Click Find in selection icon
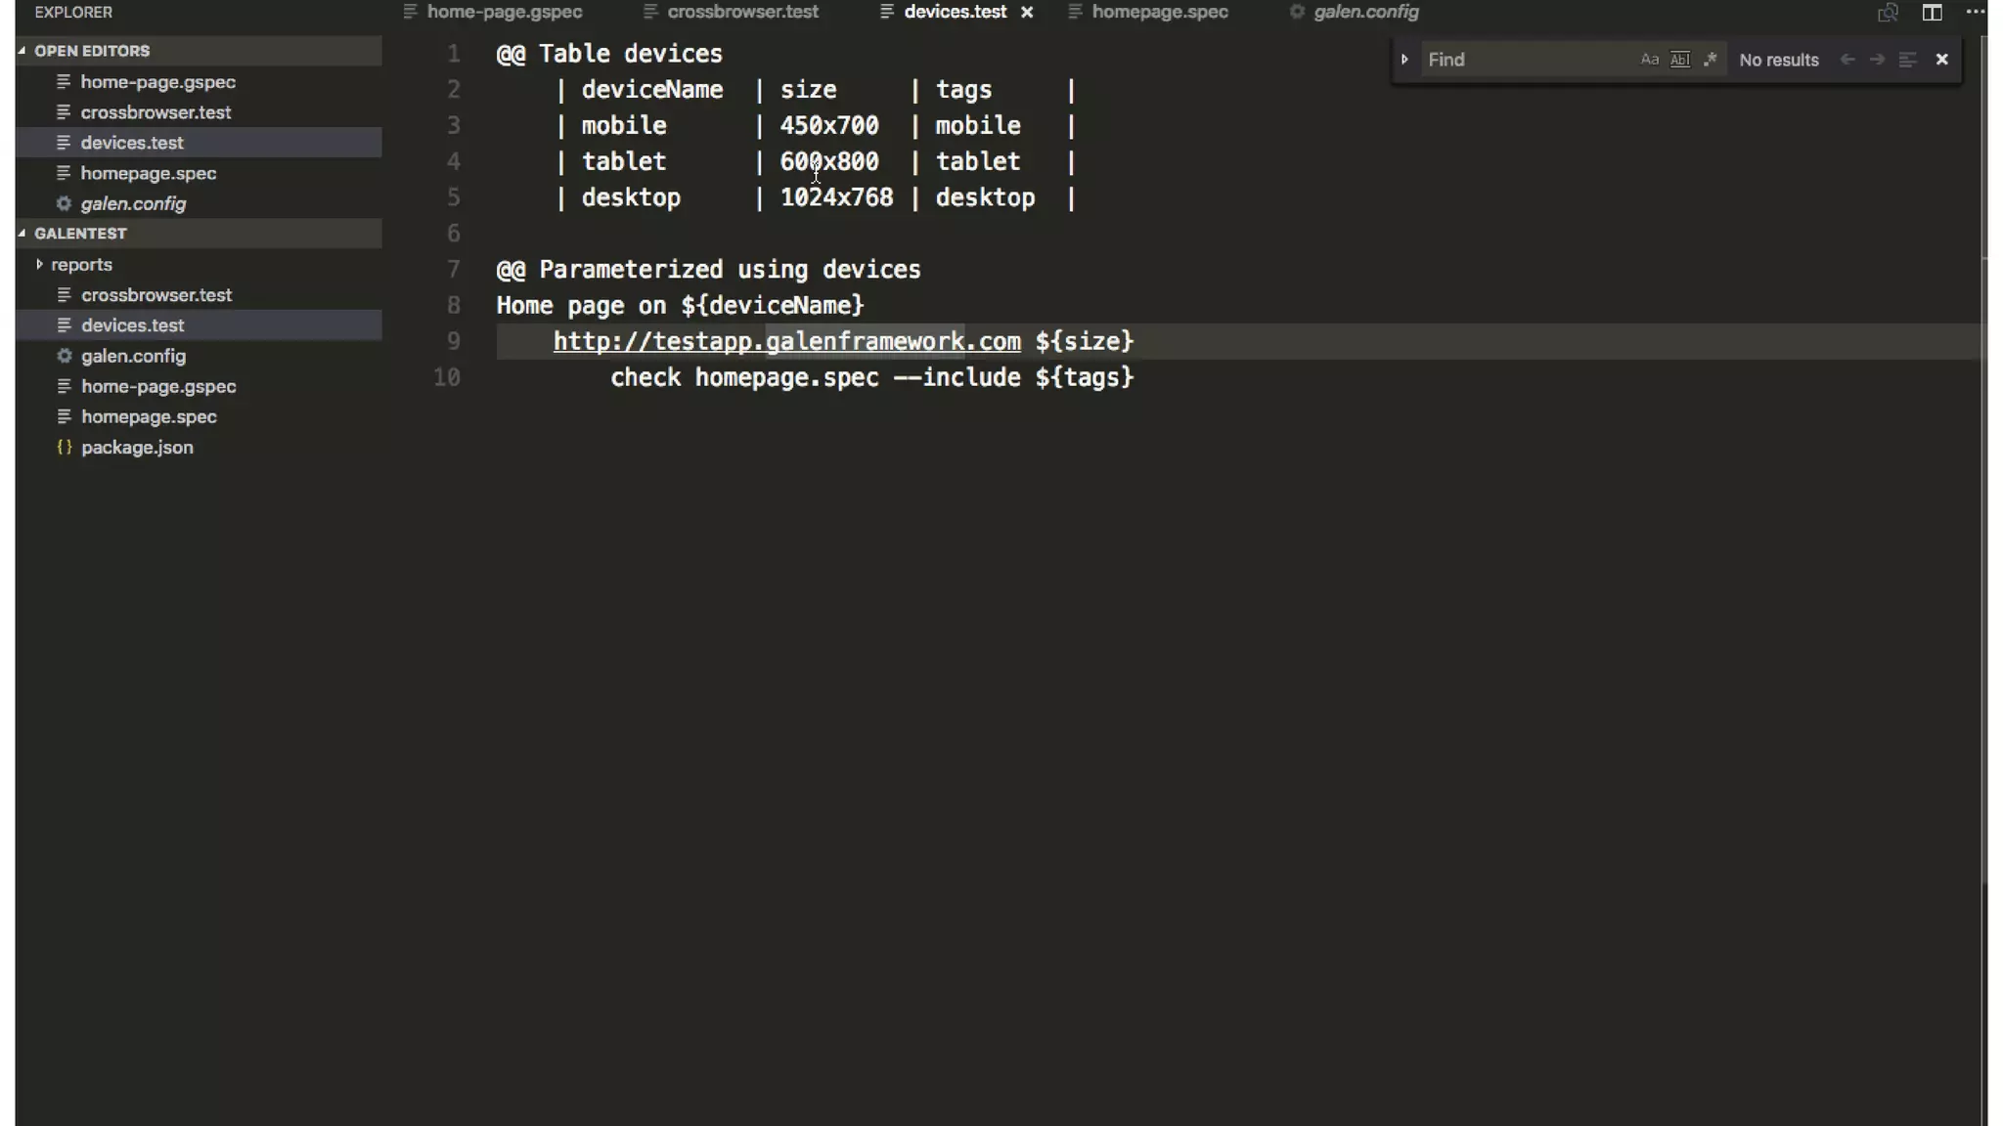Screen dimensions: 2003x1126 [x=1907, y=60]
